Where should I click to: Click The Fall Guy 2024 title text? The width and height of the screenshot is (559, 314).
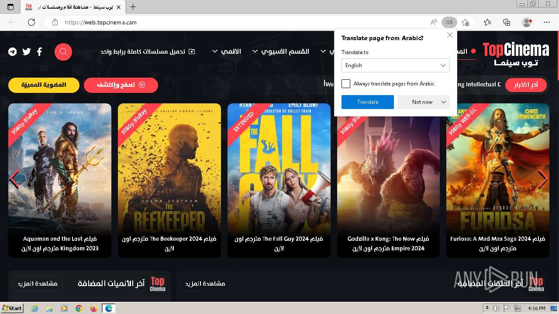pyautogui.click(x=279, y=243)
